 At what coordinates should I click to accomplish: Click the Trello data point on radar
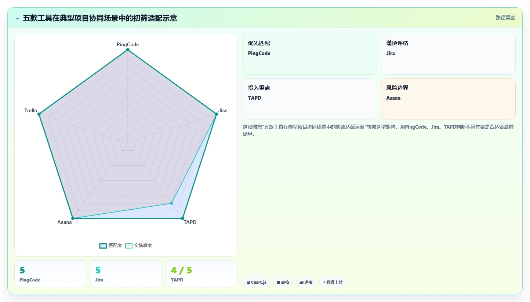[x=39, y=114]
